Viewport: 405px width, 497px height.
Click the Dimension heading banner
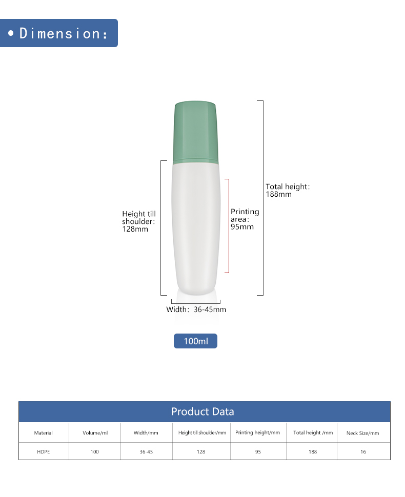pos(58,33)
